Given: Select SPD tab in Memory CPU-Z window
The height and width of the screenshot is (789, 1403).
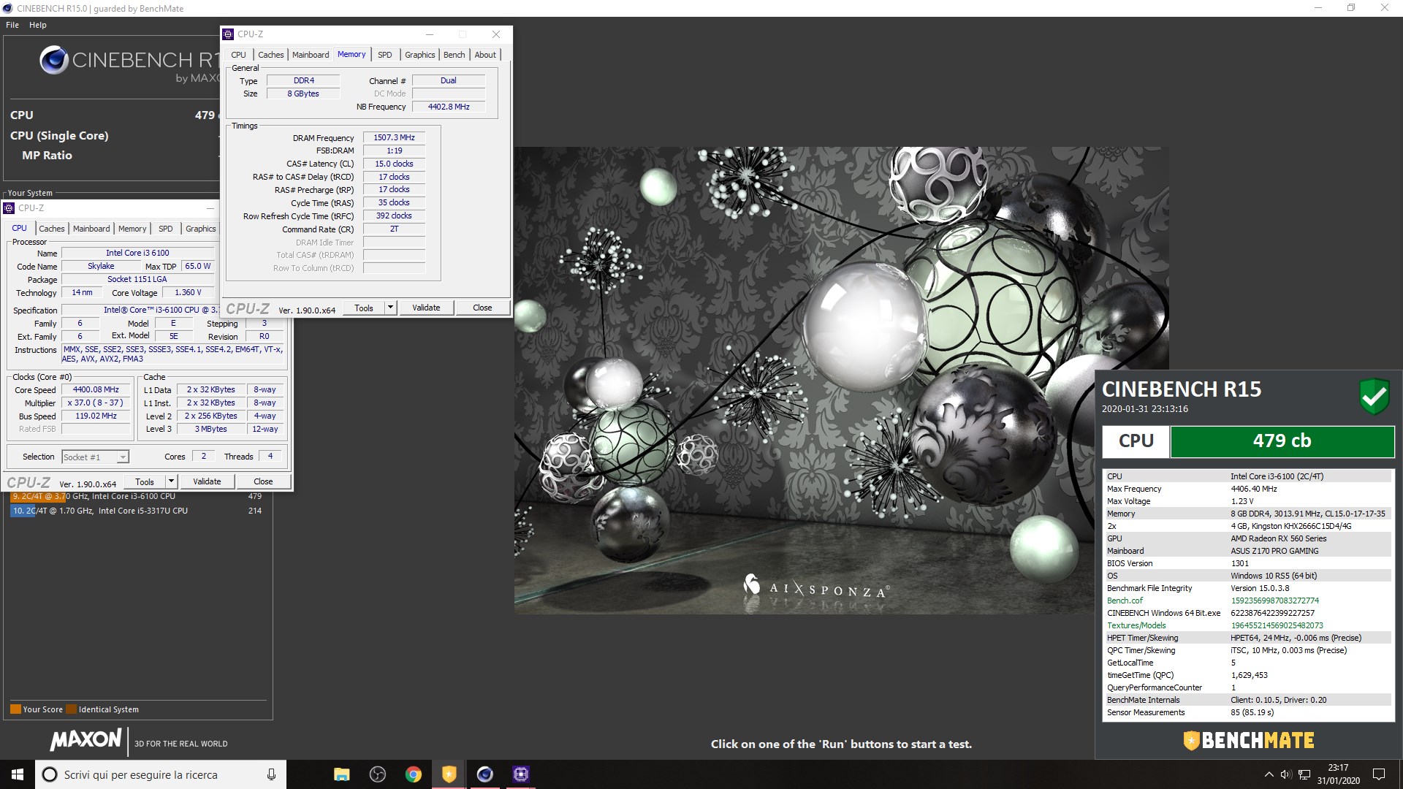Looking at the screenshot, I should (385, 55).
